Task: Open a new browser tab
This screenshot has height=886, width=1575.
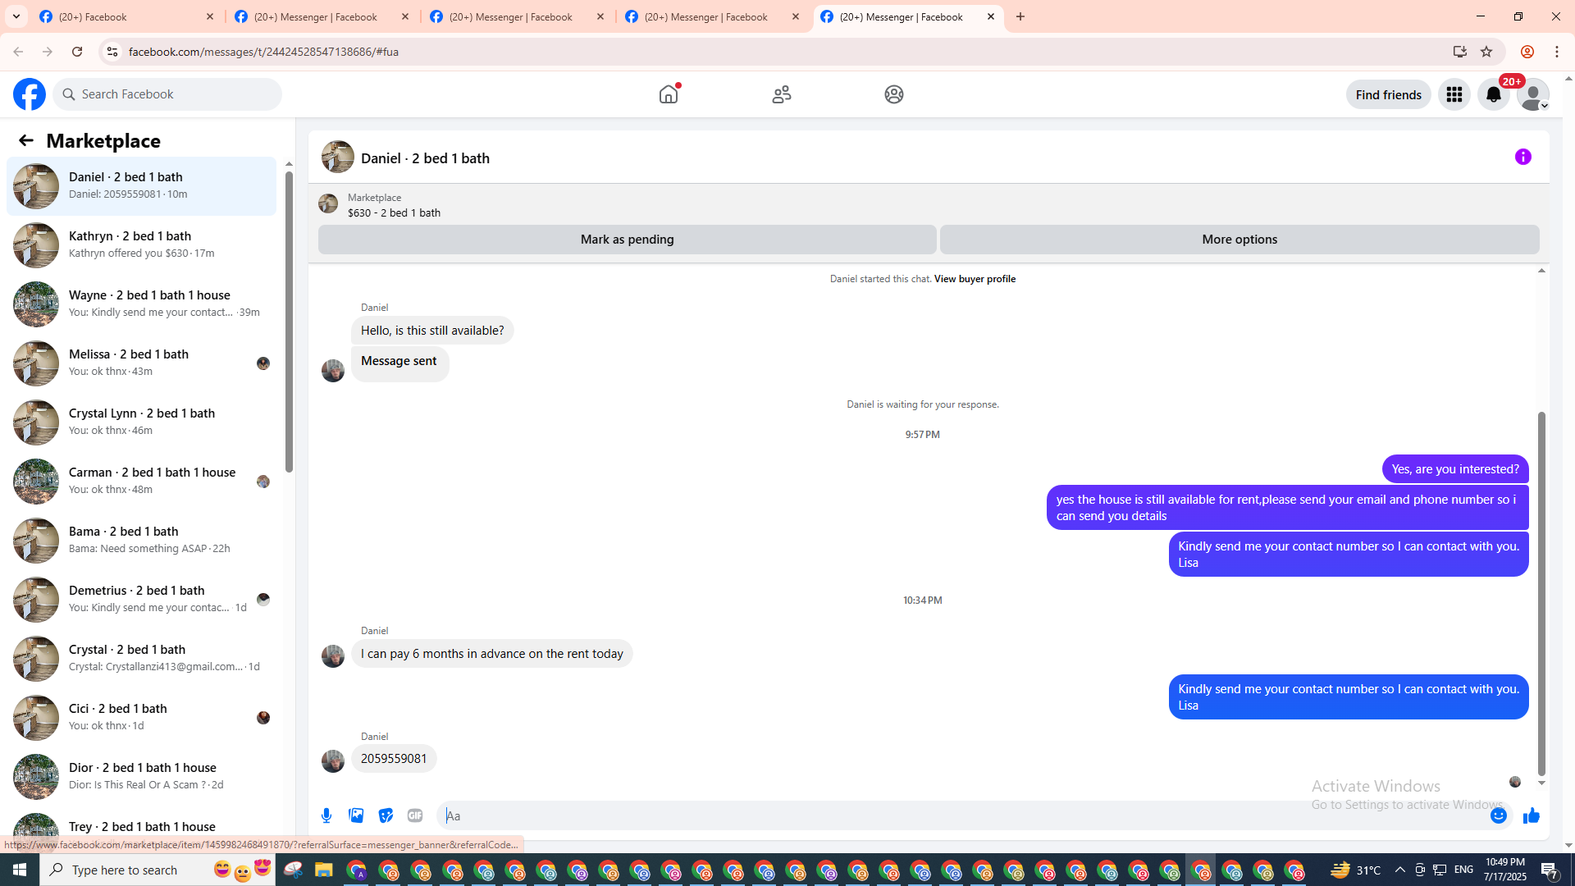Action: 1020,16
